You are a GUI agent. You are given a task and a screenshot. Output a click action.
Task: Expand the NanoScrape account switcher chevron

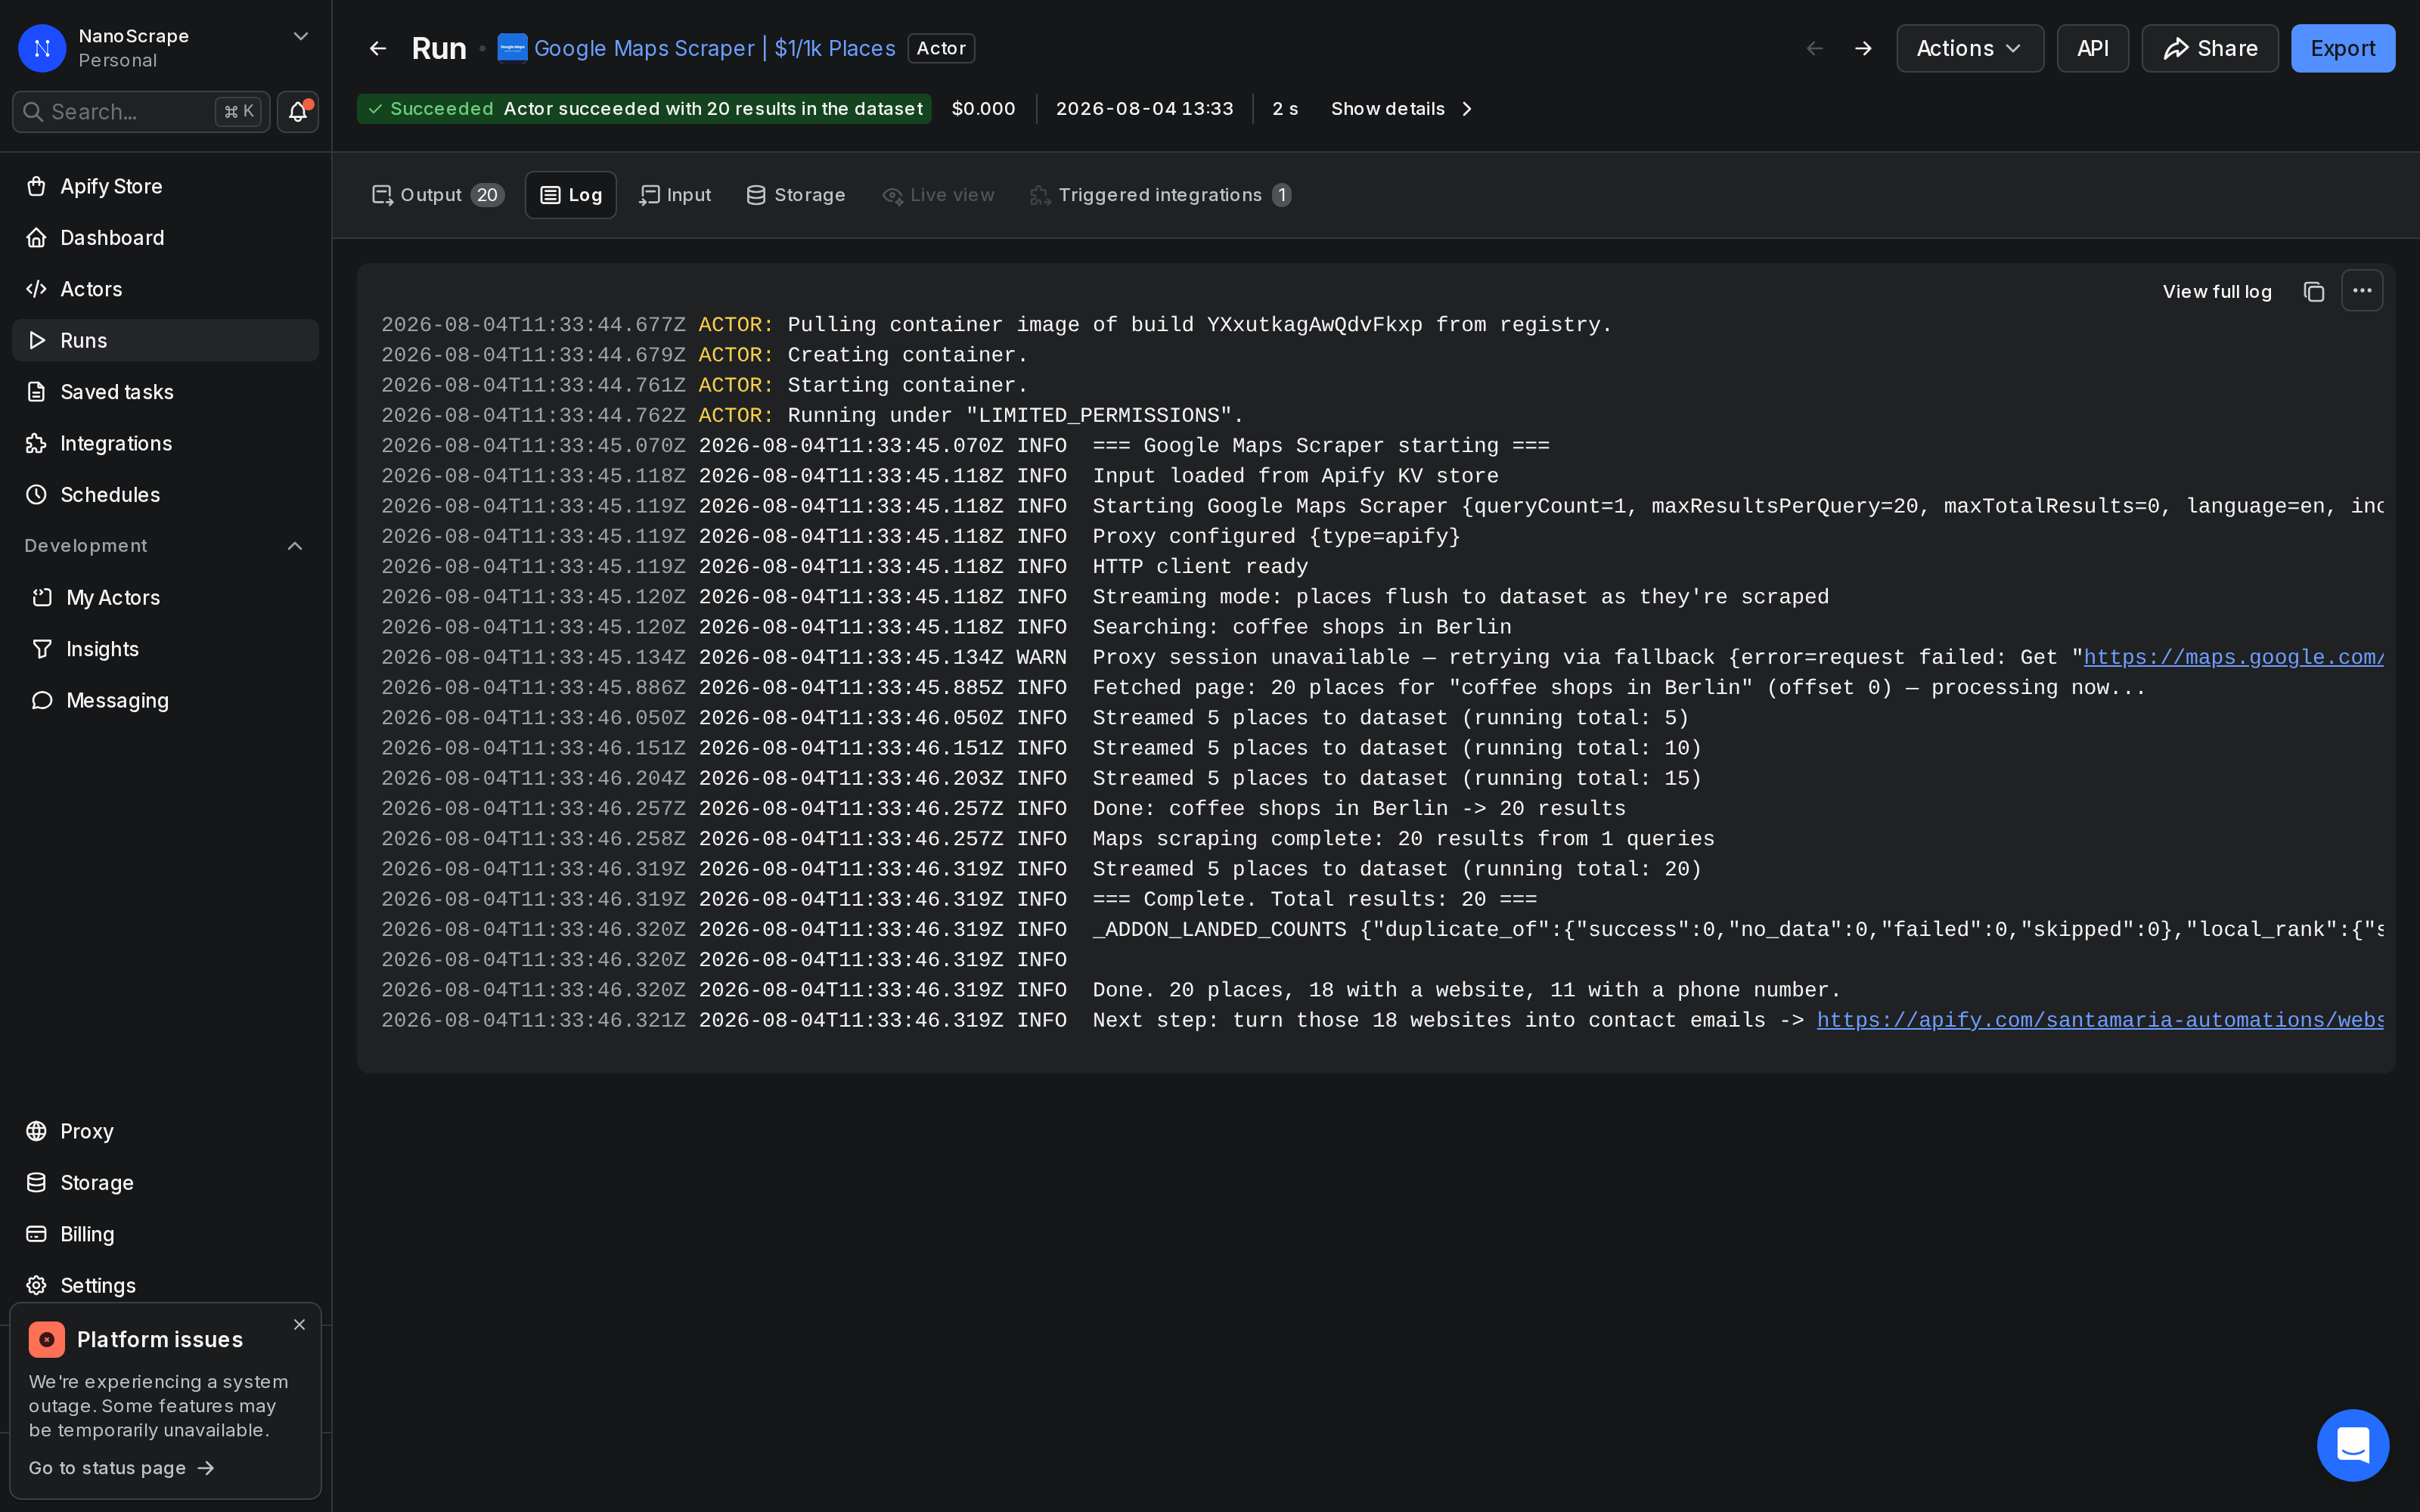[300, 36]
